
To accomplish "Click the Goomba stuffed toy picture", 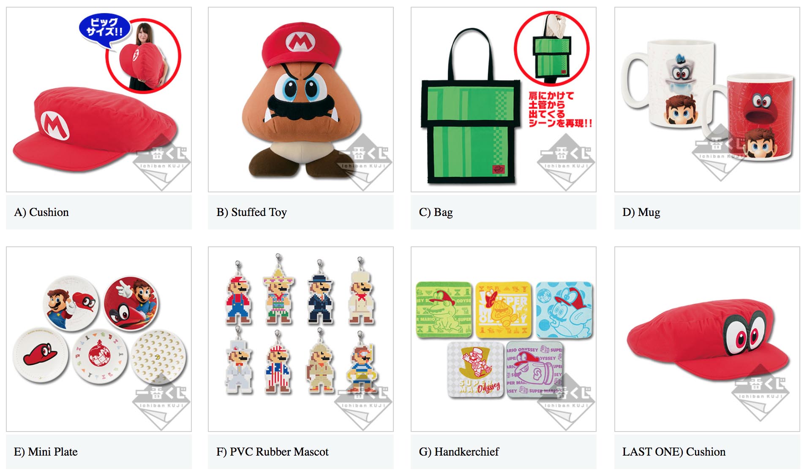I will [x=301, y=100].
